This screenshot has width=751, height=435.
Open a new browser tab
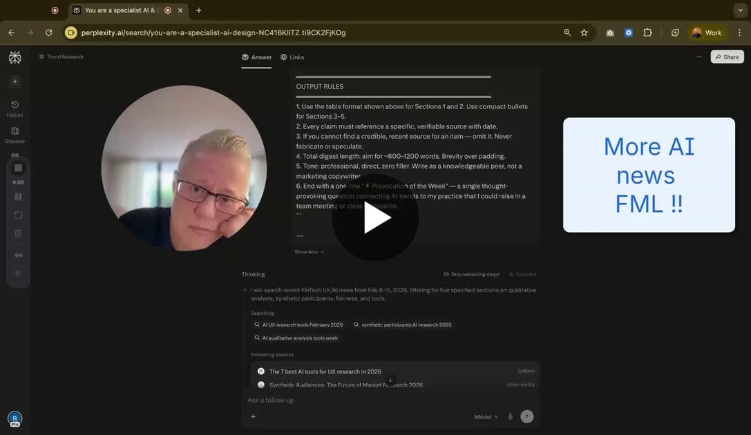coord(199,10)
